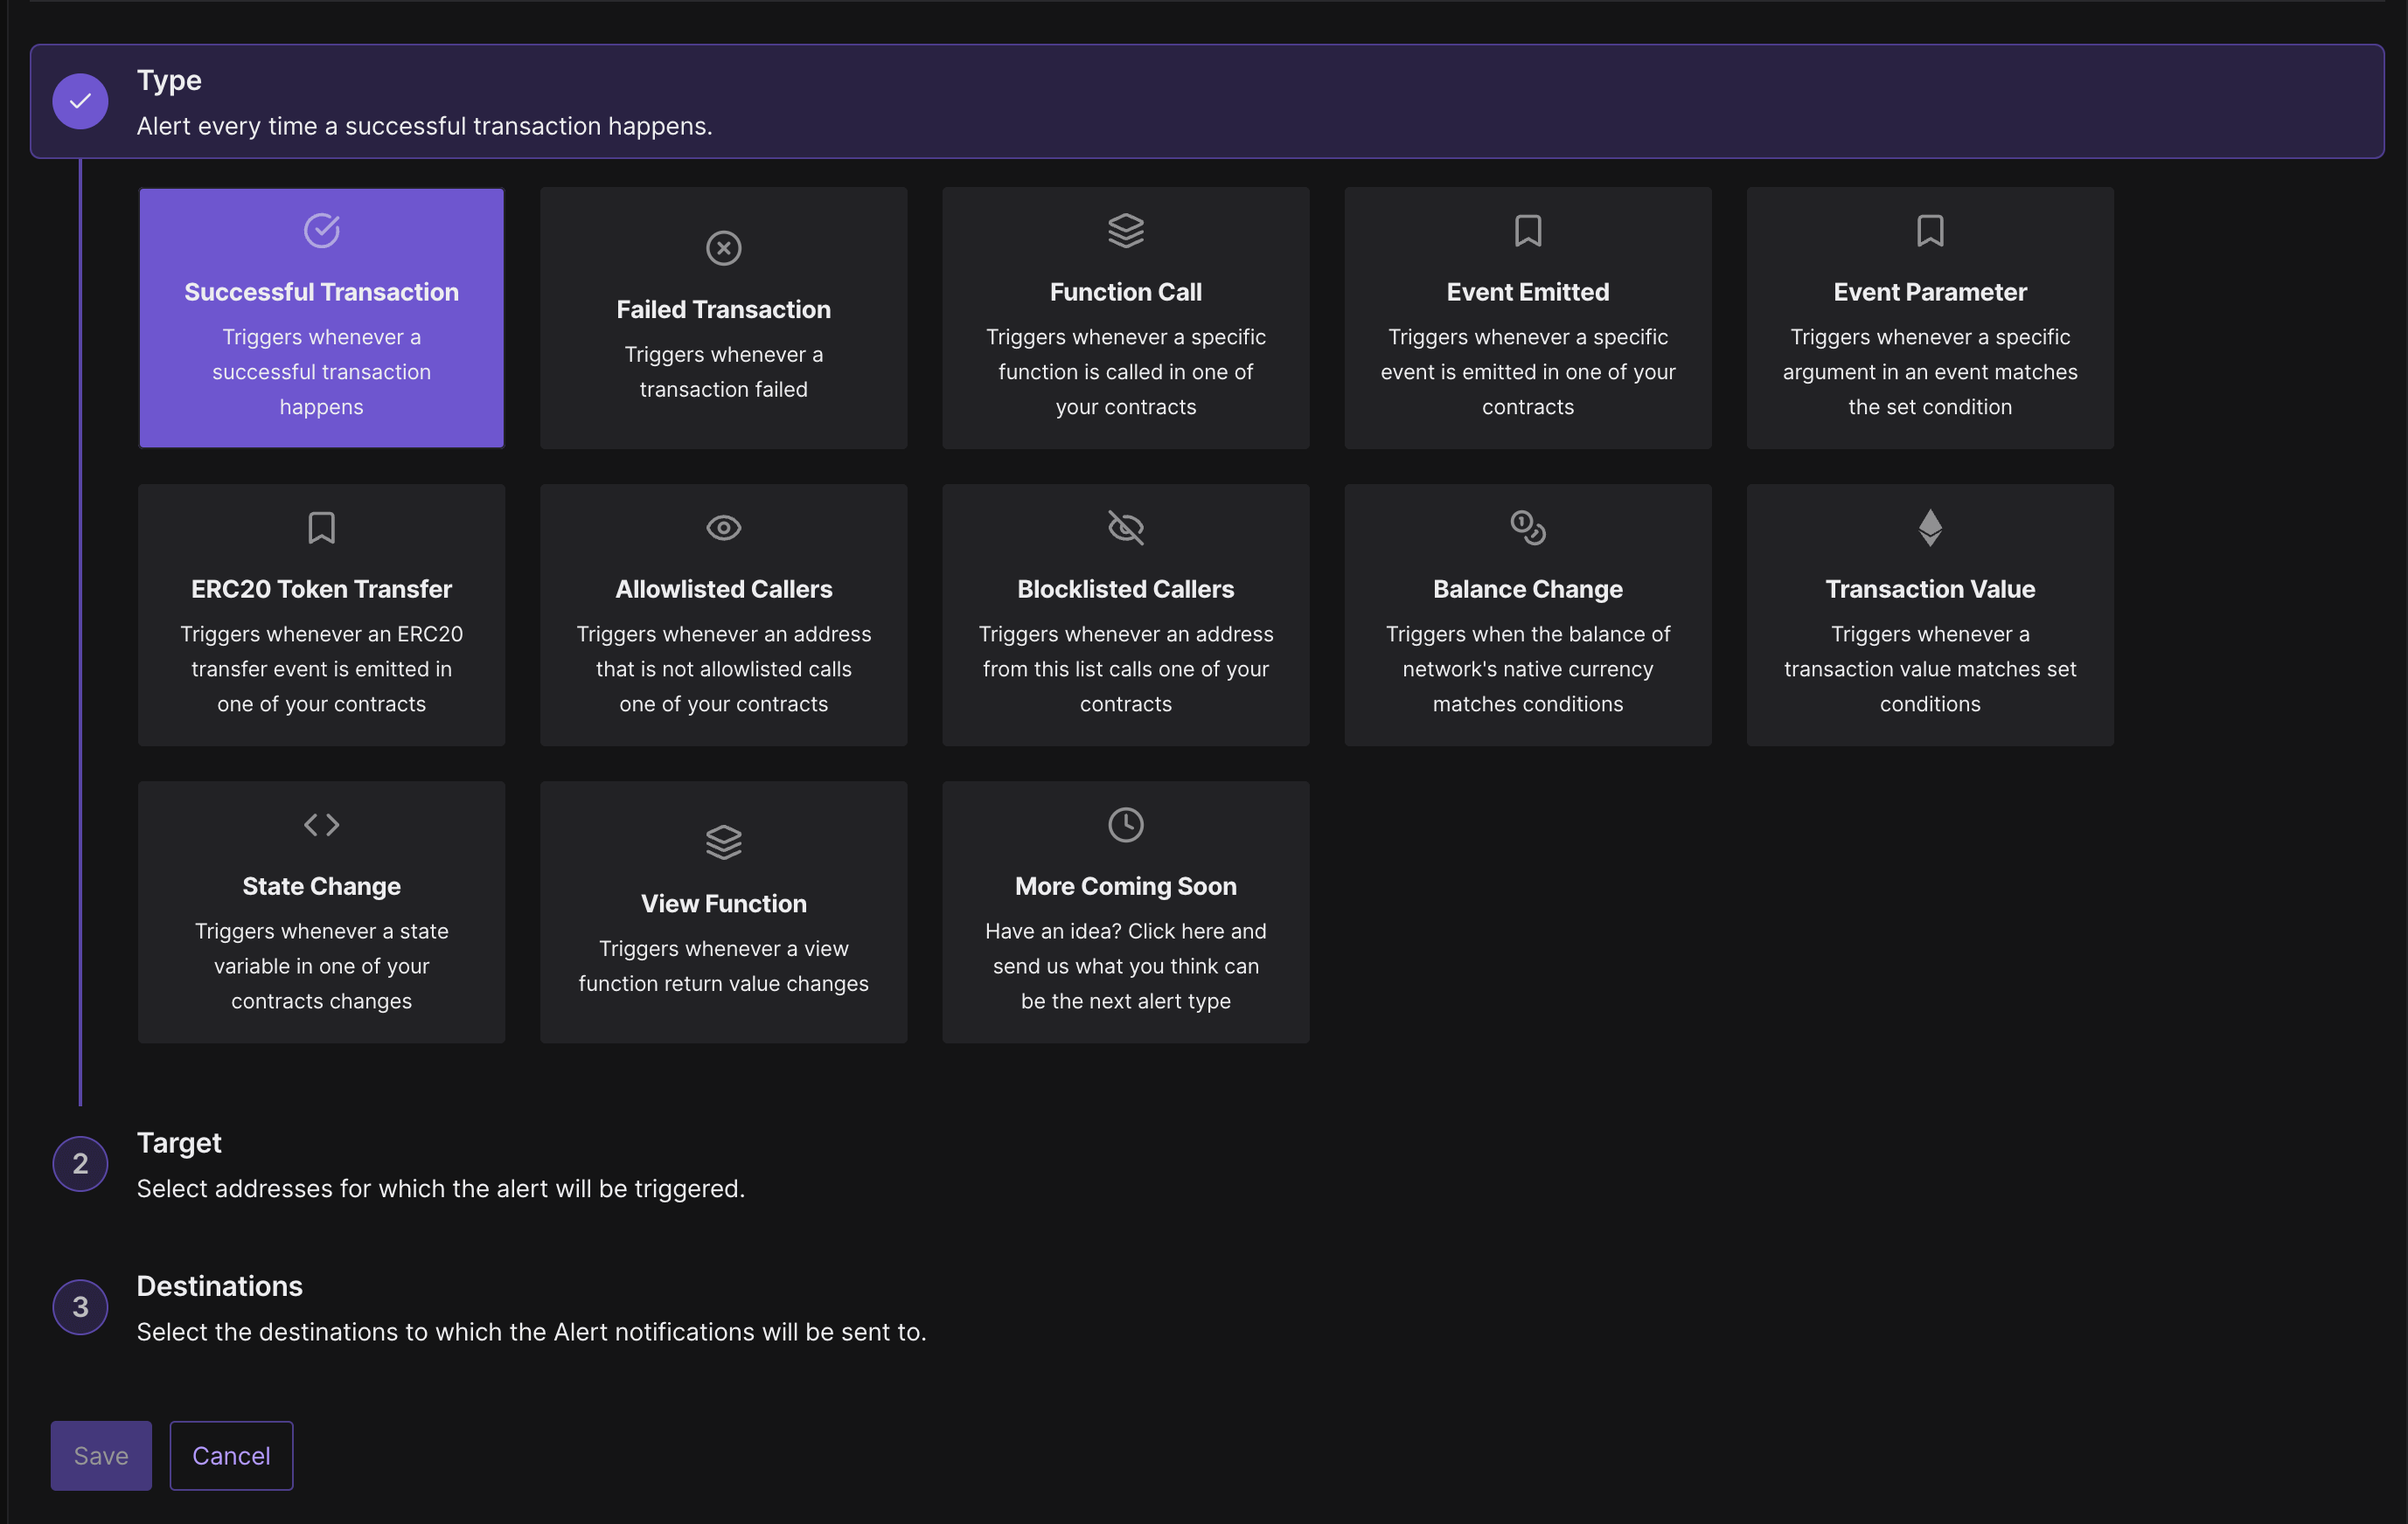Expand the Target step section
Image resolution: width=2408 pixels, height=1524 pixels.
440,1164
